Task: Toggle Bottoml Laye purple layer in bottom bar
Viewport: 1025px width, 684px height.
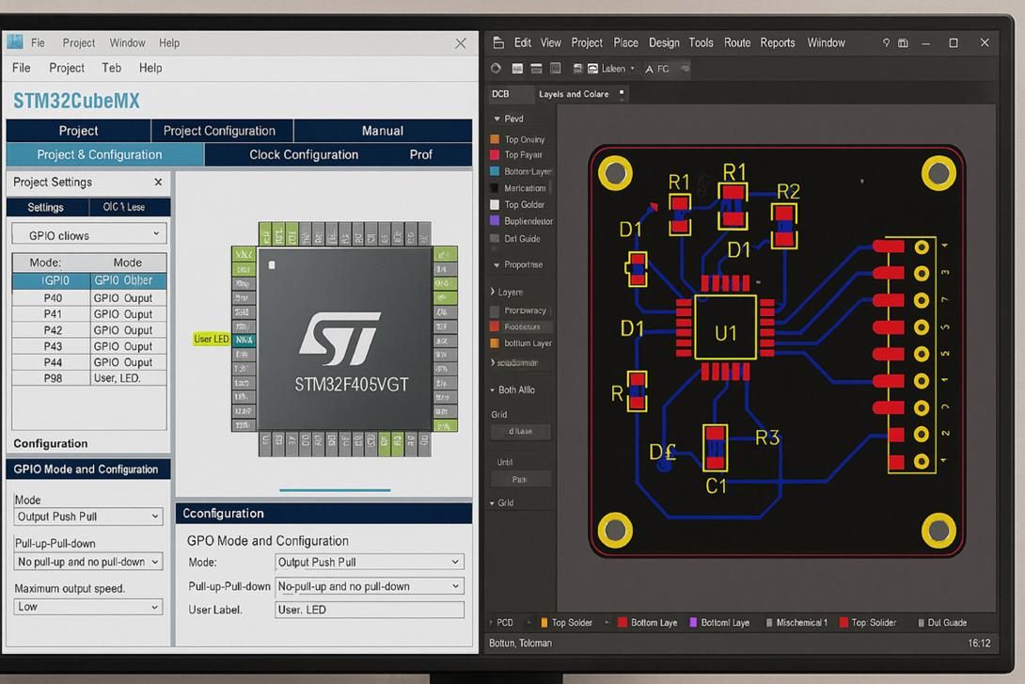Action: click(719, 623)
